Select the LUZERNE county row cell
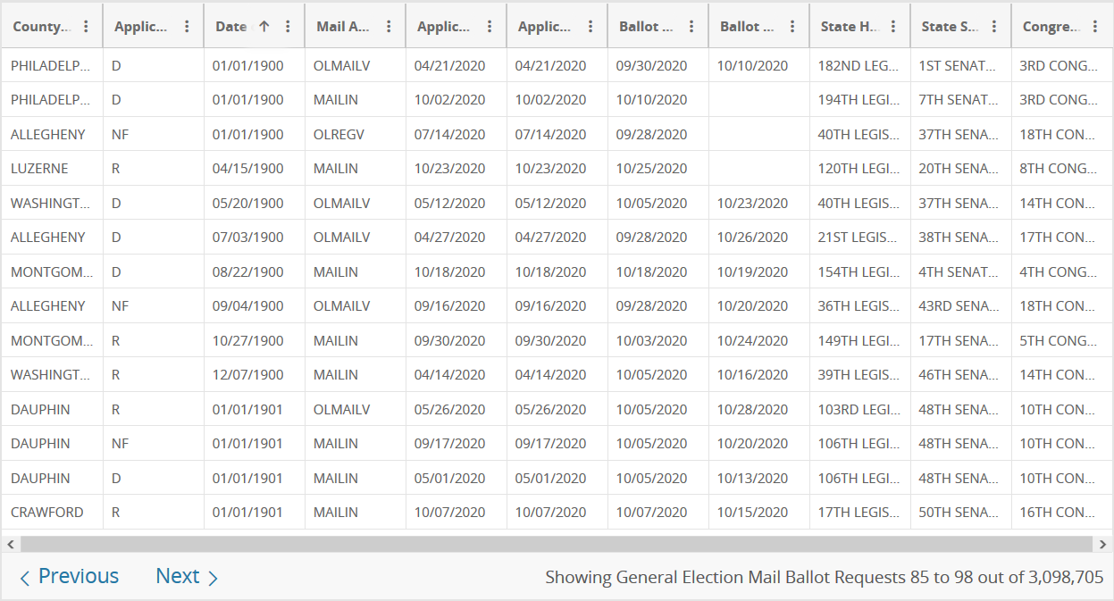The image size is (1114, 601). (39, 169)
